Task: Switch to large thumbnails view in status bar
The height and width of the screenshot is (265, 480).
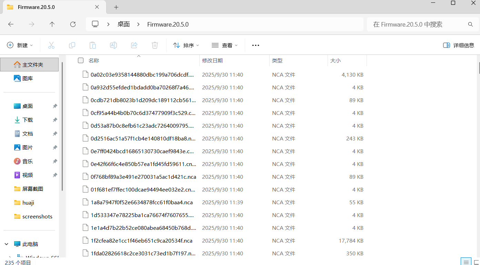Action: (x=477, y=262)
